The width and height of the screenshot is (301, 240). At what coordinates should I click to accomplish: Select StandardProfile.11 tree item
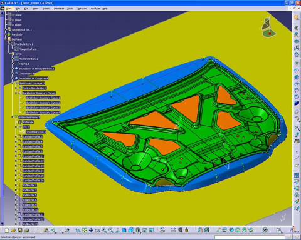[33, 156]
